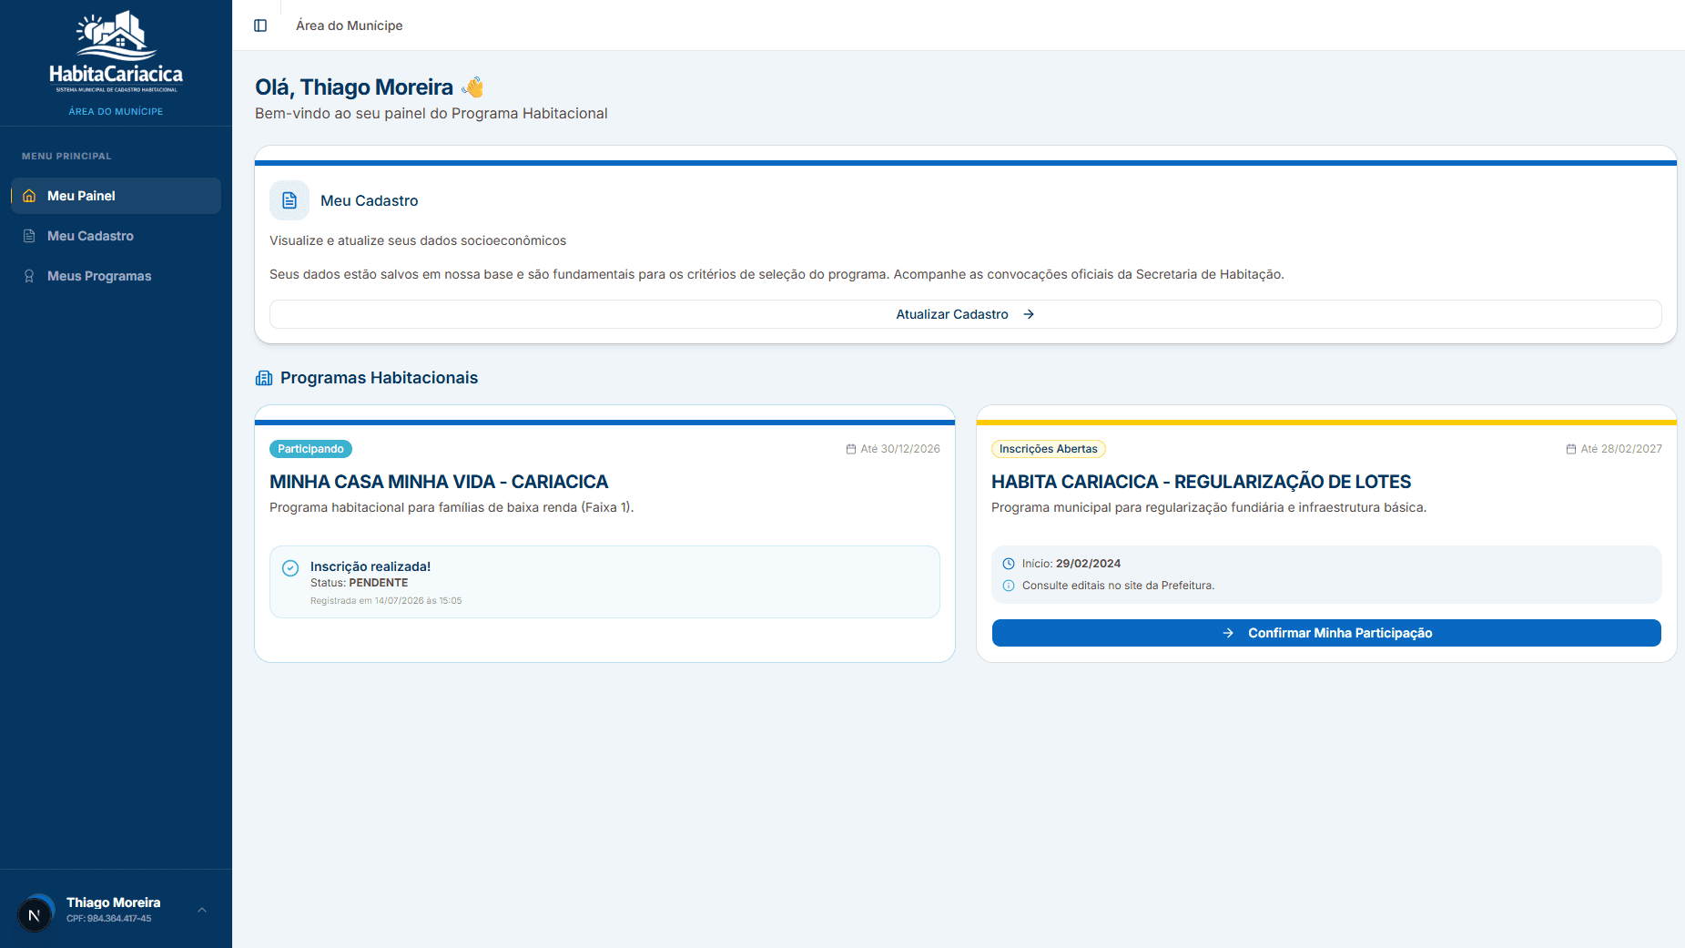Expand the Thiago Moreira user menu chevron

[202, 910]
